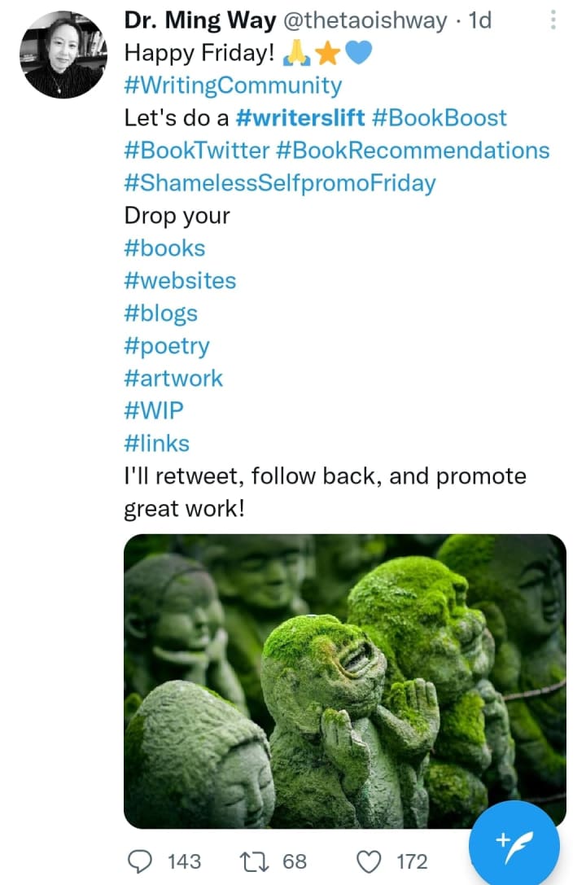Like the tweet with heart icon

(369, 861)
